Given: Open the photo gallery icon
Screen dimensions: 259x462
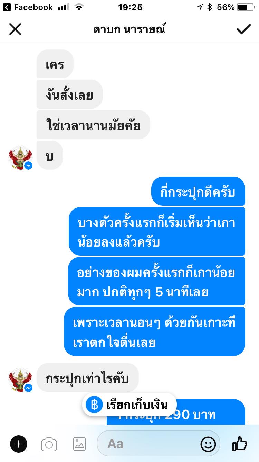Looking at the screenshot, I should (x=79, y=444).
